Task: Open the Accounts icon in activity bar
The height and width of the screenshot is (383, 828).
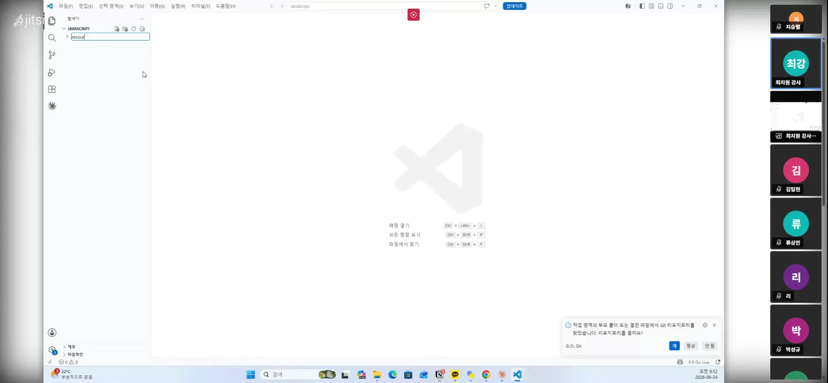Action: tap(52, 333)
